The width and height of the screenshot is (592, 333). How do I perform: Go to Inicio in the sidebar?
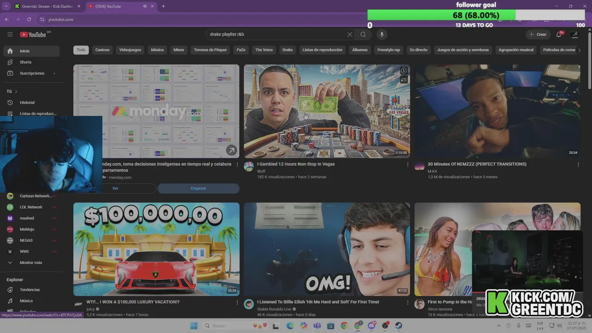click(31, 51)
